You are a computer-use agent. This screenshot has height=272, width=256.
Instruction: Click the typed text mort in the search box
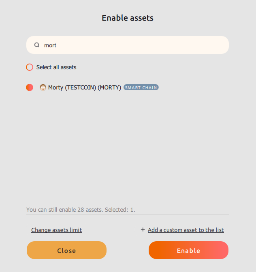(x=50, y=45)
